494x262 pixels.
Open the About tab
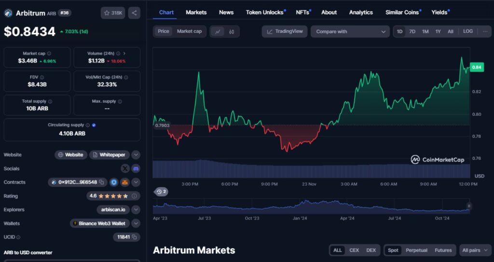329,12
